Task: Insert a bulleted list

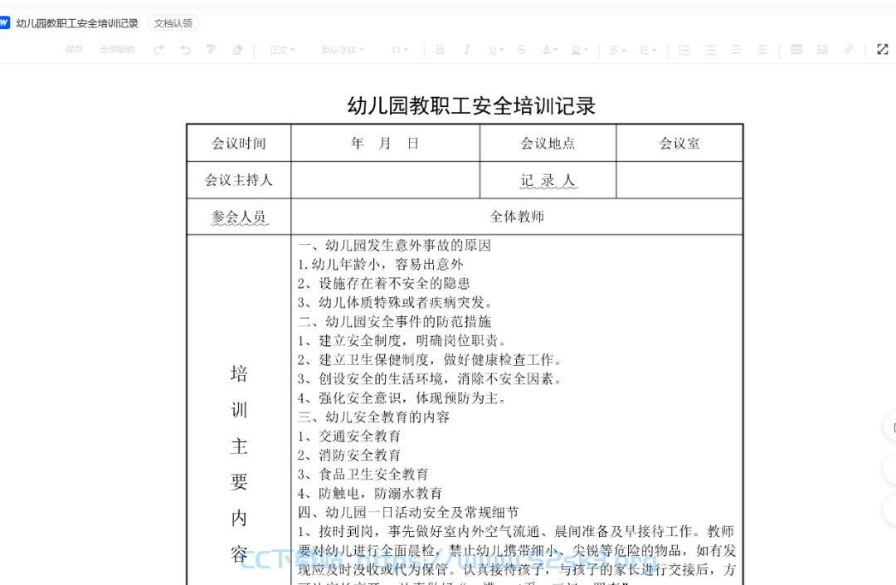Action: coord(710,50)
